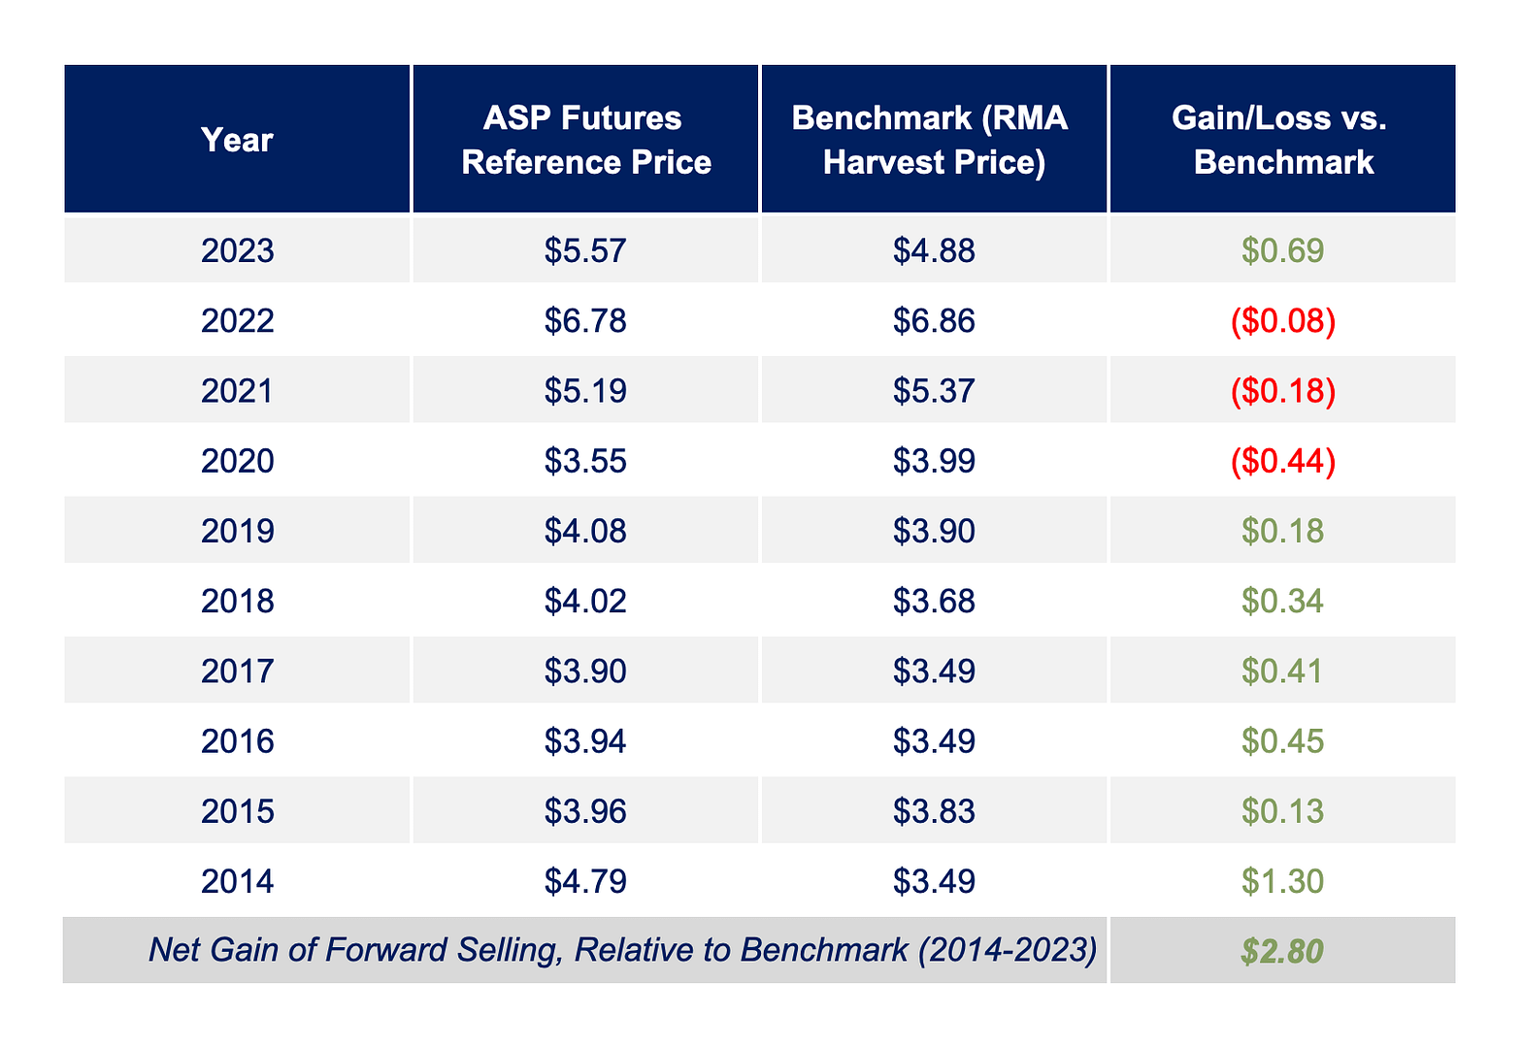This screenshot has height=1048, width=1522.
Task: Click the red ($0.08) loss value
Action: [1282, 321]
